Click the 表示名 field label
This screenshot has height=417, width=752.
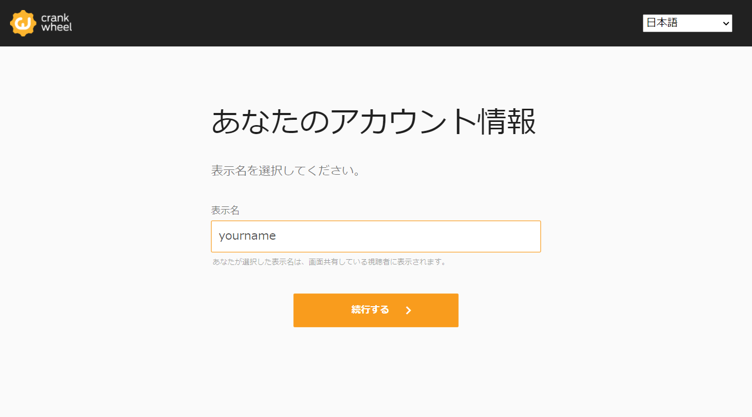tap(225, 211)
